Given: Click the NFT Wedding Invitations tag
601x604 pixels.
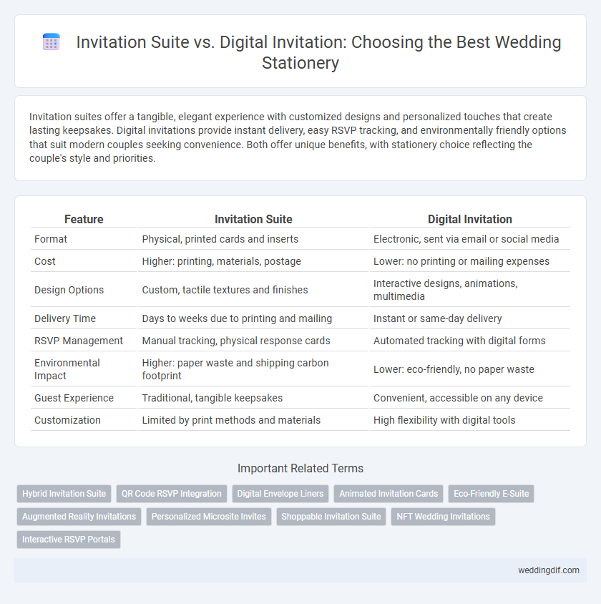Looking at the screenshot, I should tap(443, 517).
